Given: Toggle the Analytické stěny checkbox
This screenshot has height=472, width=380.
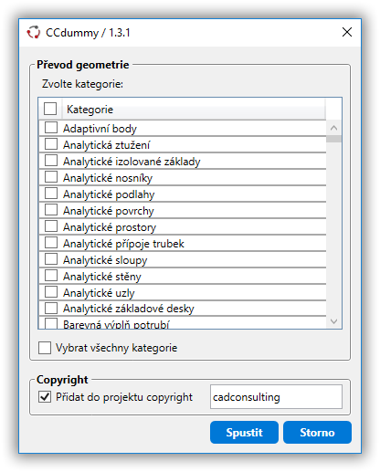Looking at the screenshot, I should (51, 276).
